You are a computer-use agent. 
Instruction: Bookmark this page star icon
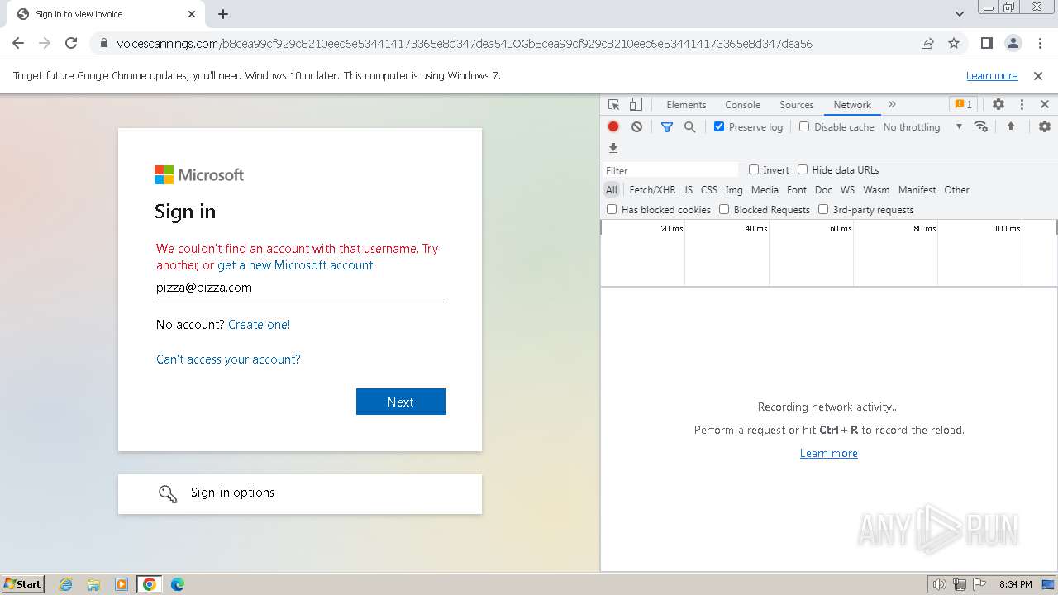(x=954, y=43)
